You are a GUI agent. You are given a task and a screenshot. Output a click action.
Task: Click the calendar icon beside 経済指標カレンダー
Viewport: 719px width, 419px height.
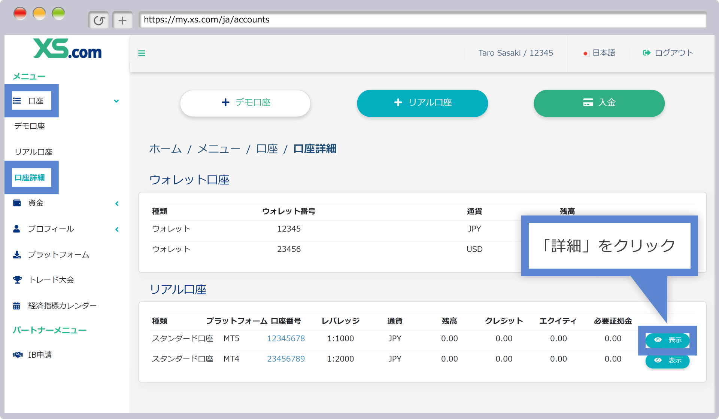pos(16,306)
